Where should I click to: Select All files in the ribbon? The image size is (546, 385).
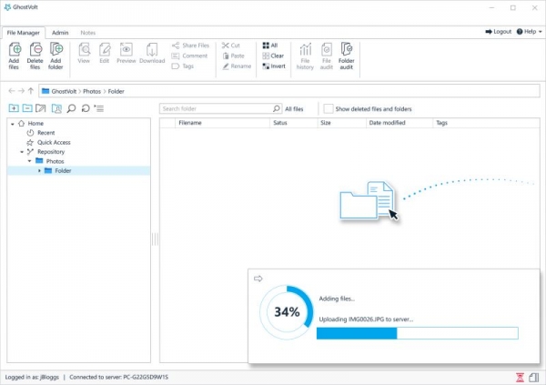(270, 45)
